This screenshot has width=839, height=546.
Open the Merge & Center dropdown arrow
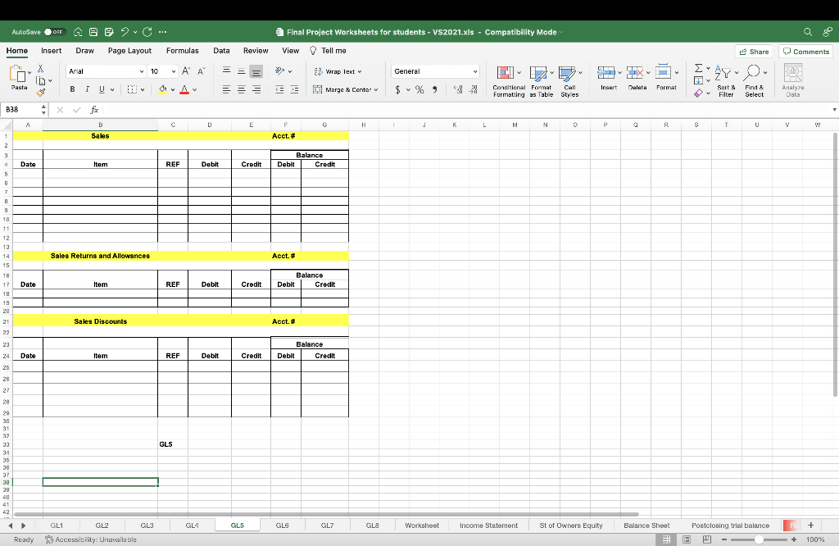(x=376, y=89)
